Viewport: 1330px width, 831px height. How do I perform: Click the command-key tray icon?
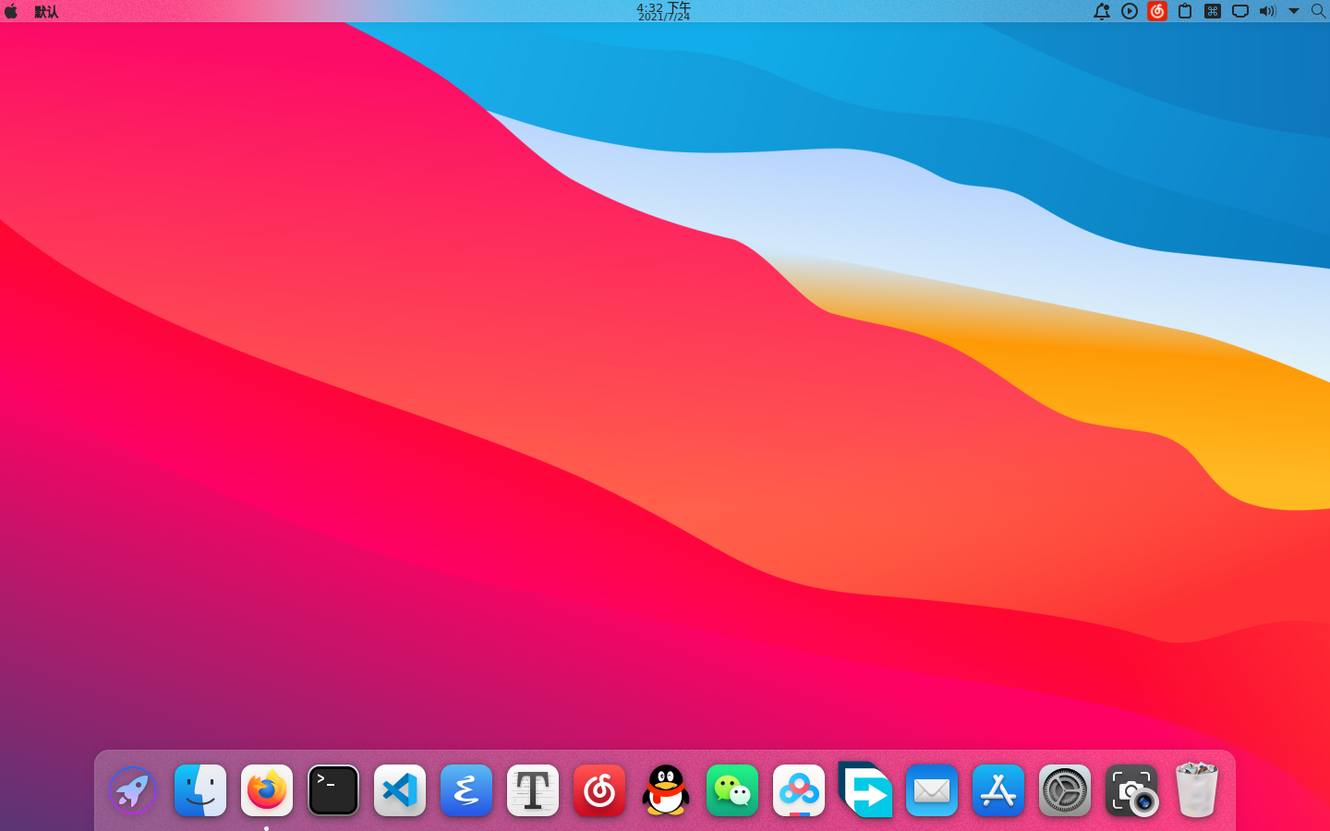(x=1213, y=11)
